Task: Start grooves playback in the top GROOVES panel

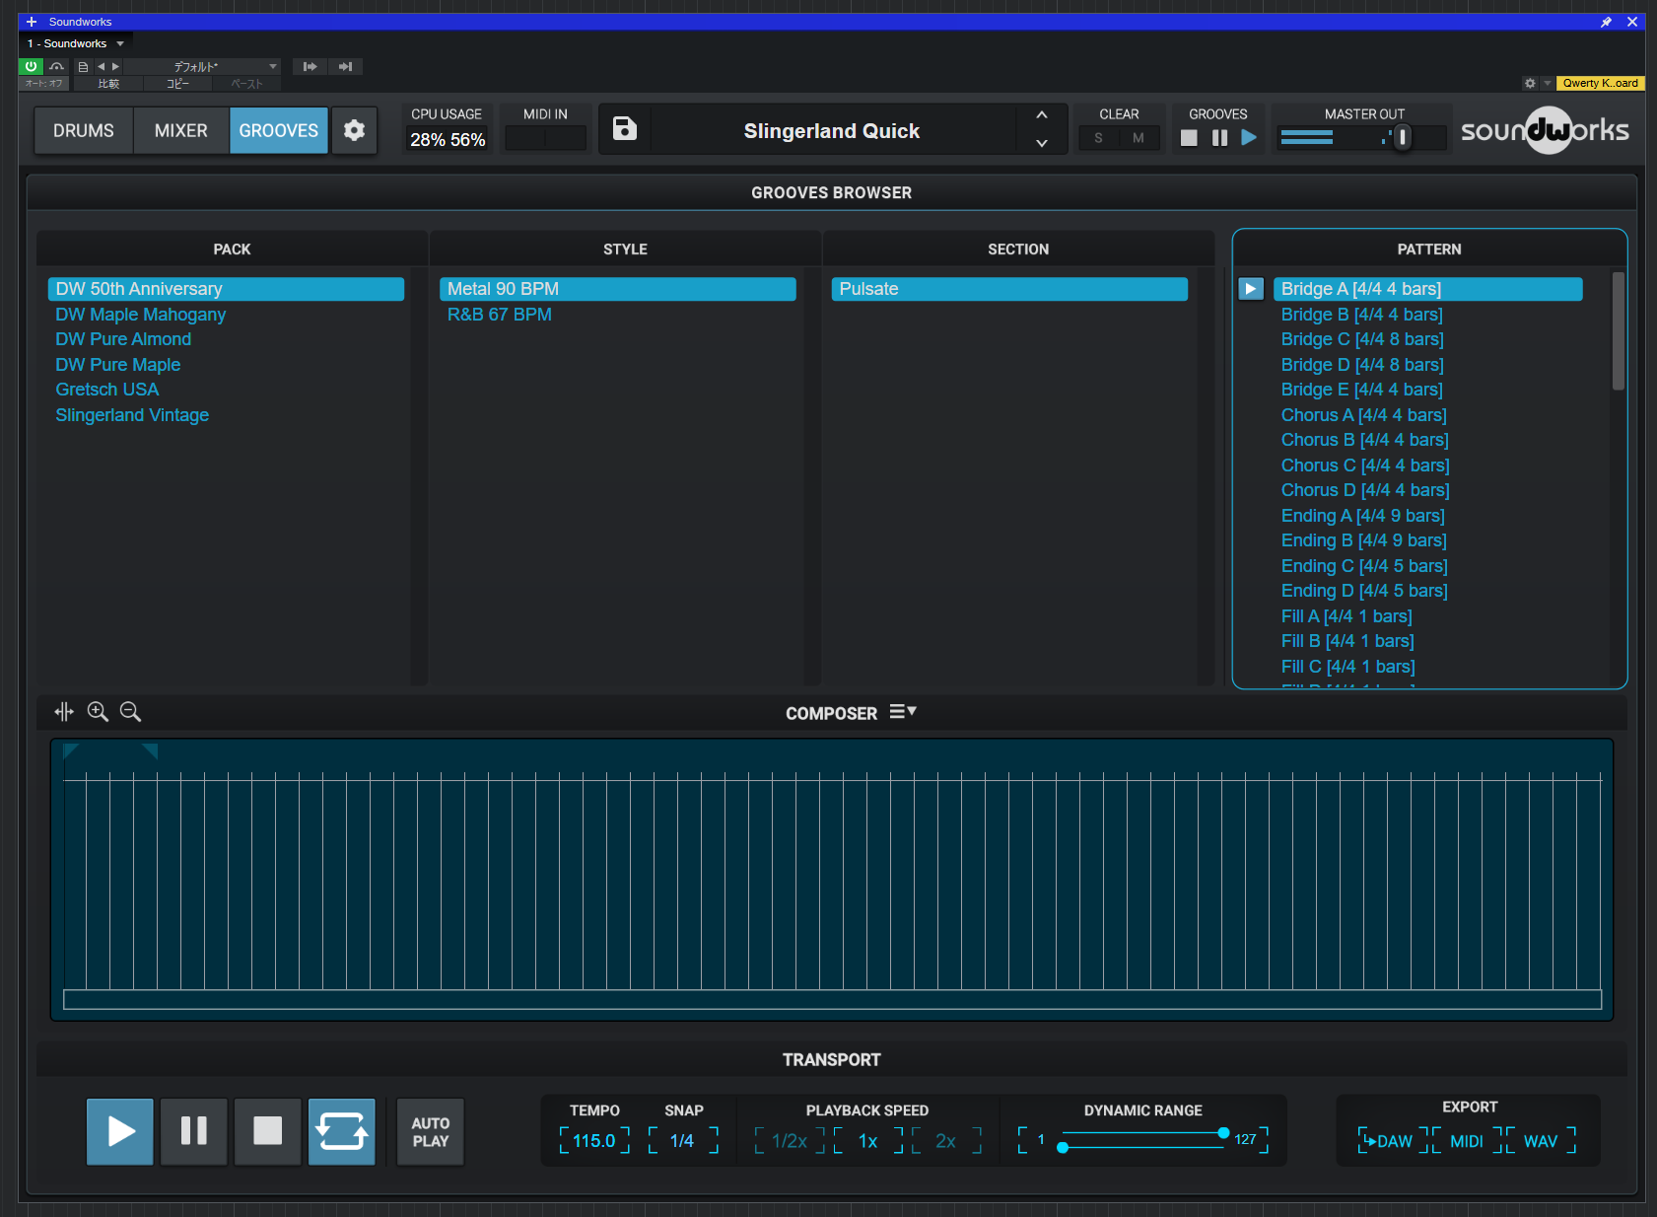Action: click(1249, 138)
